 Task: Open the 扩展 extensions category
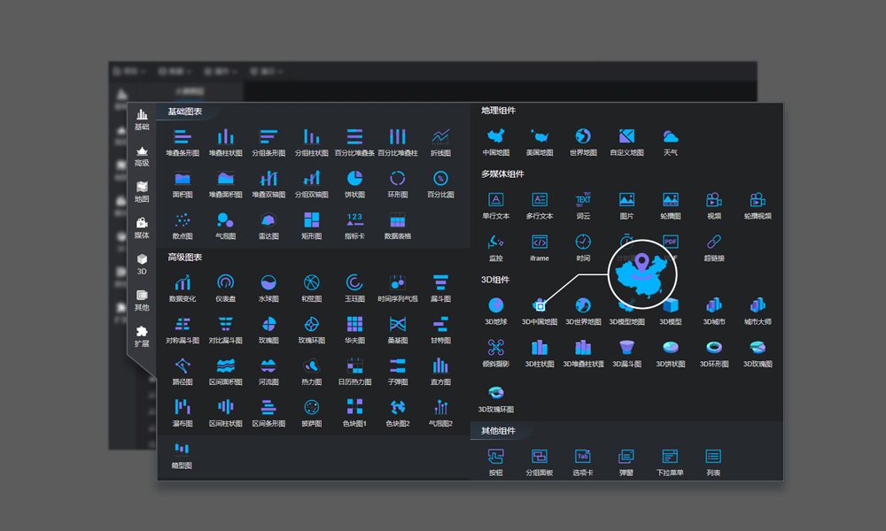[142, 335]
